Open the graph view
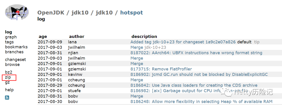The image size is (282, 105). [11, 37]
